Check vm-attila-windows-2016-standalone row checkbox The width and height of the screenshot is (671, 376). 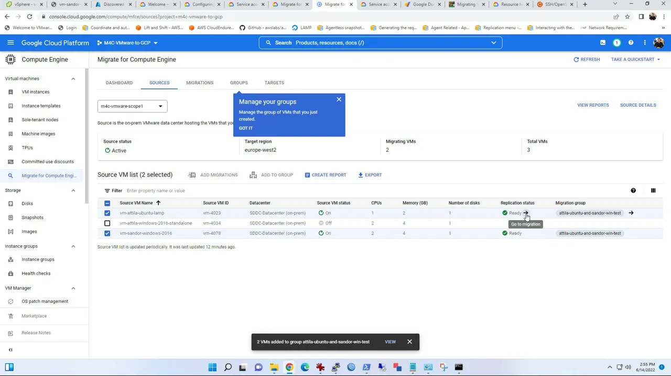(107, 223)
